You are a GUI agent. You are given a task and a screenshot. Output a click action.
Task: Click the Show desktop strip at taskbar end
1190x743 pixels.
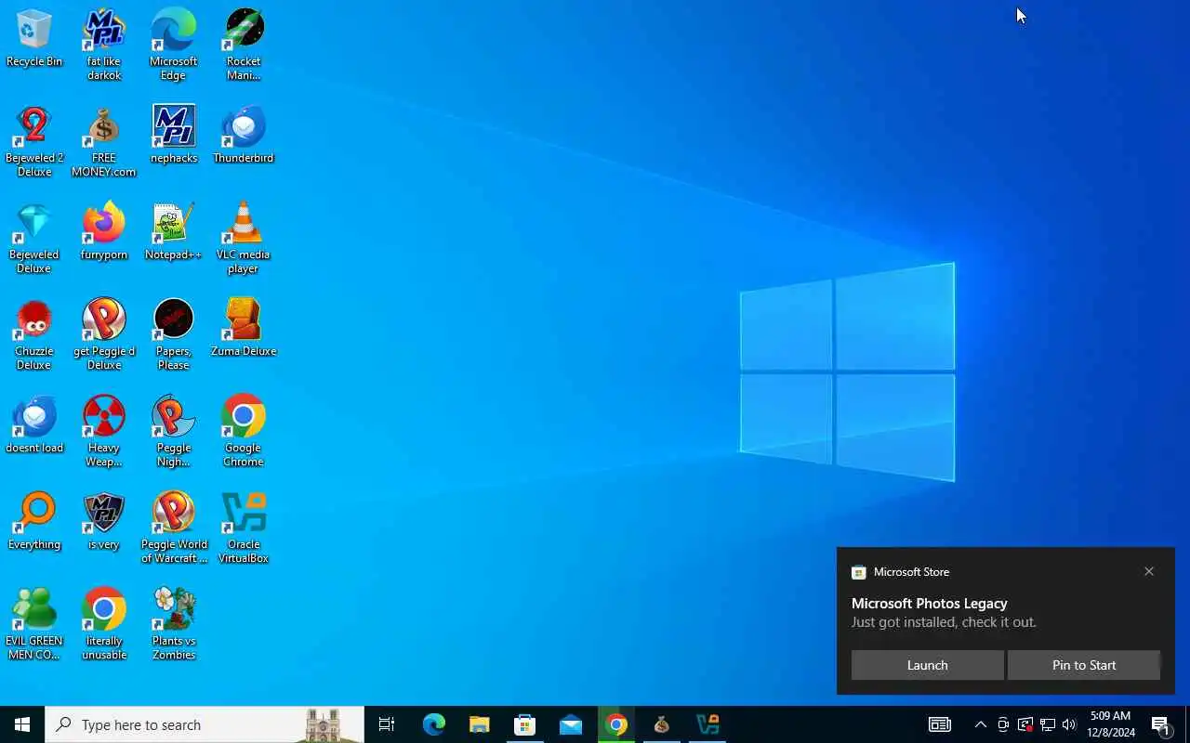point(1187,724)
